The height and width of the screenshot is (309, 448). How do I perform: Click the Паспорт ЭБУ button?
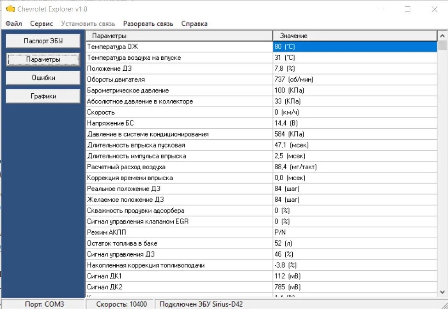point(43,41)
